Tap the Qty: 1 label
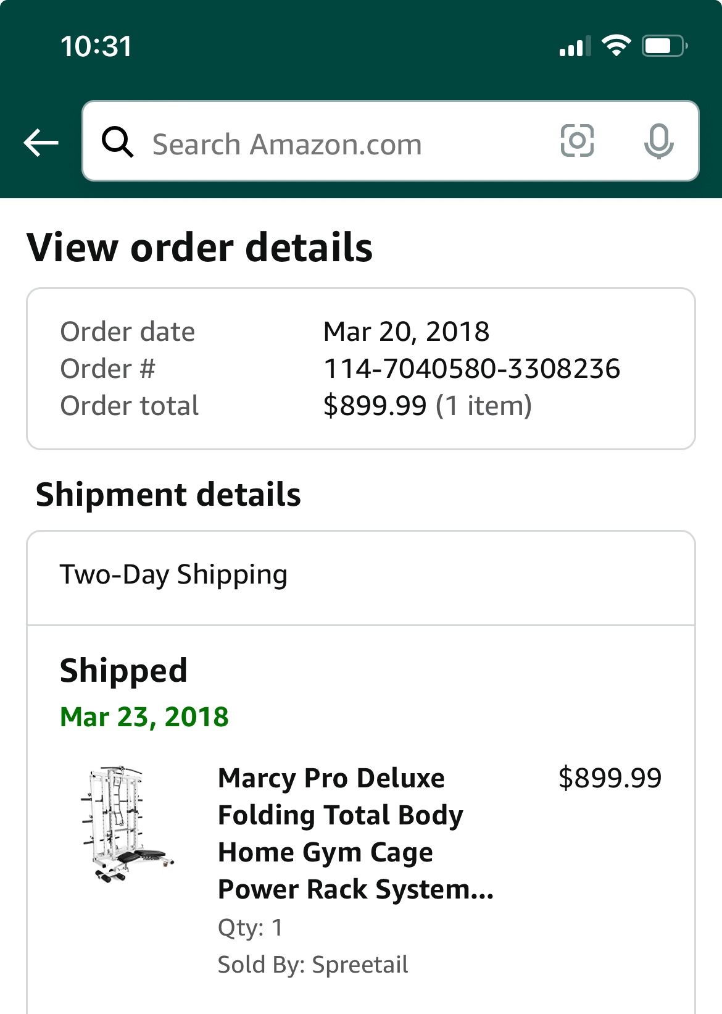The width and height of the screenshot is (722, 1014). pos(250,928)
